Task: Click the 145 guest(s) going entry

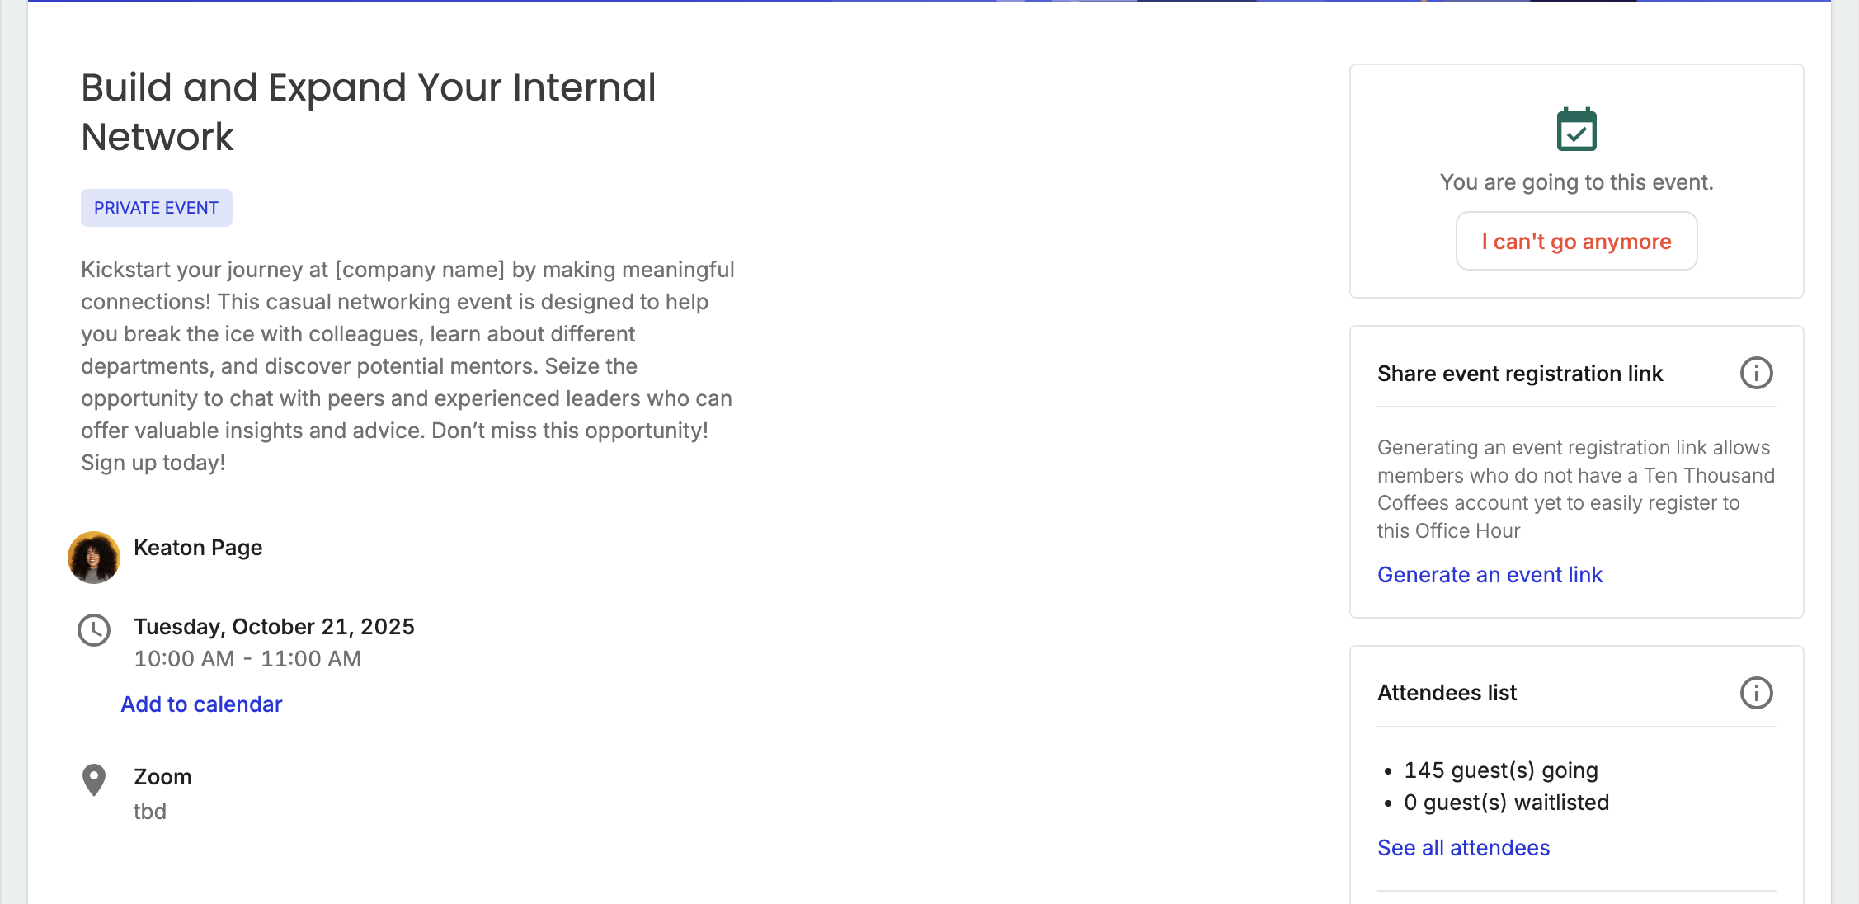Action: [1501, 770]
